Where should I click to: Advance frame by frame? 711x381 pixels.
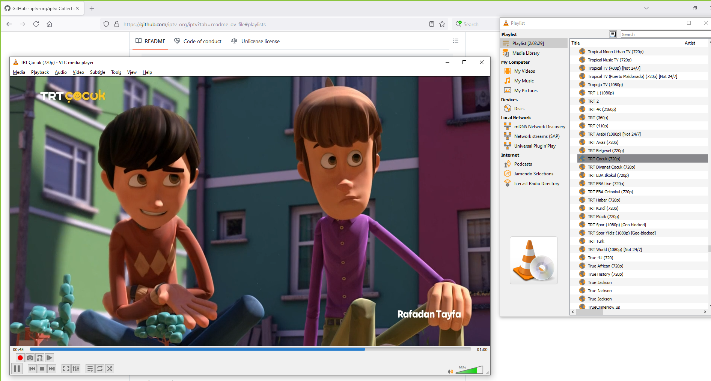click(50, 358)
